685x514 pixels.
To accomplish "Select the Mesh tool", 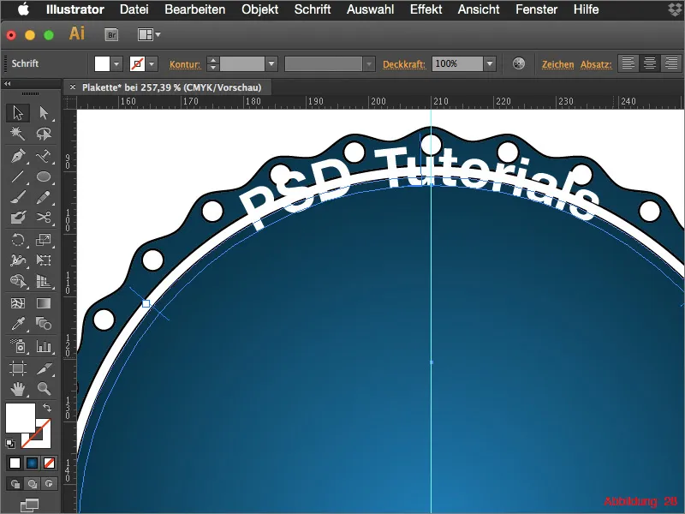I will pyautogui.click(x=18, y=303).
